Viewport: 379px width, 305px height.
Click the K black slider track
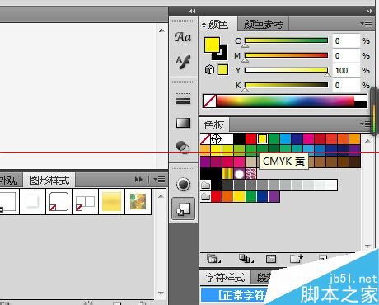click(286, 85)
